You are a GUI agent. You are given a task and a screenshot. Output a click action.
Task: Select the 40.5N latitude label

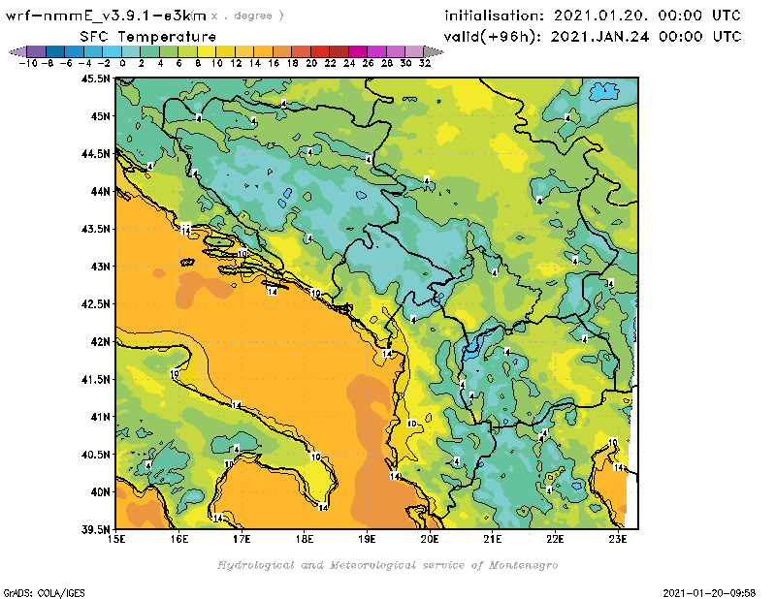(95, 455)
